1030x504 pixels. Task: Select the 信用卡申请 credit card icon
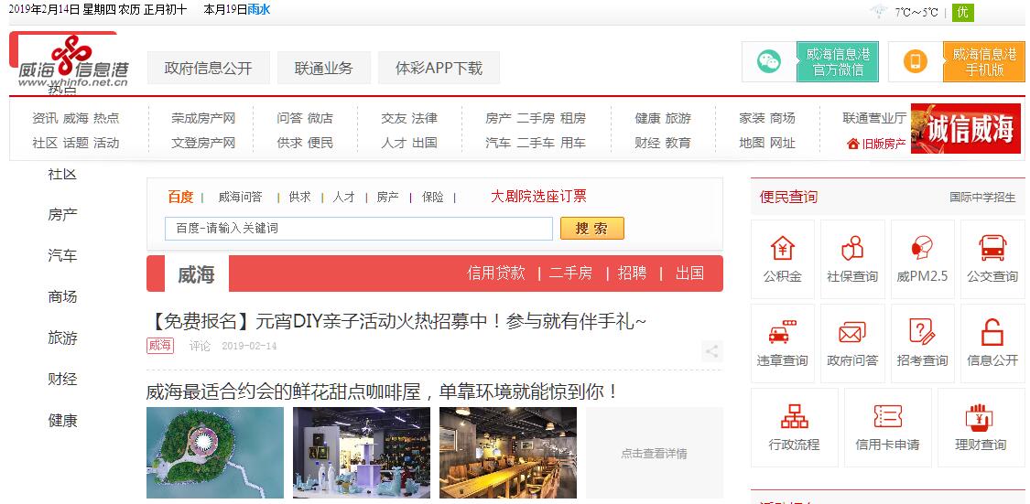coord(887,417)
